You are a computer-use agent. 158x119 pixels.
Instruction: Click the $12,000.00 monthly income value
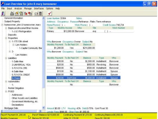[x=69, y=31]
